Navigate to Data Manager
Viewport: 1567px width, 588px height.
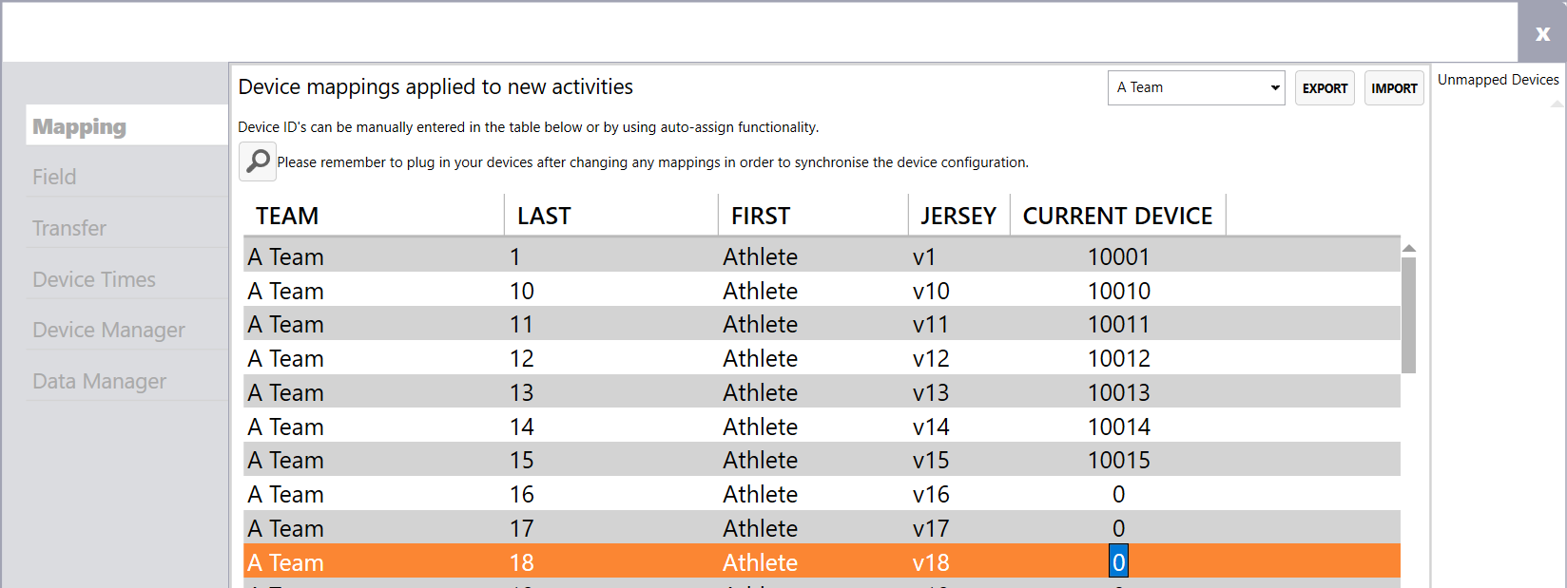pos(99,380)
